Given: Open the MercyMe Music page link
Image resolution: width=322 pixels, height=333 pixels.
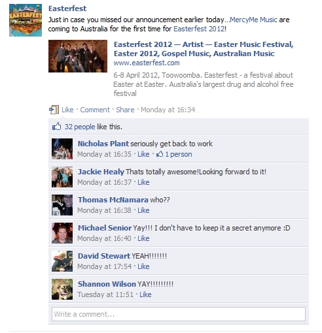Looking at the screenshot, I should pyautogui.click(x=253, y=20).
